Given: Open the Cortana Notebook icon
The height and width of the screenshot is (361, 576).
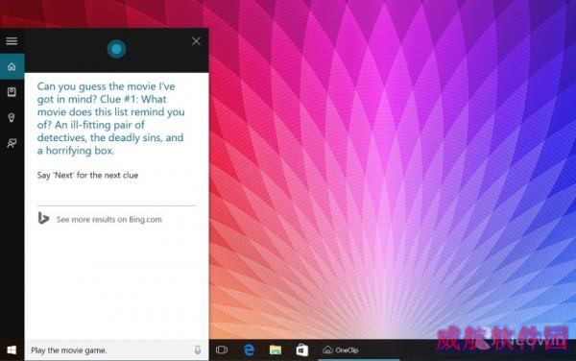Looking at the screenshot, I should (12, 92).
